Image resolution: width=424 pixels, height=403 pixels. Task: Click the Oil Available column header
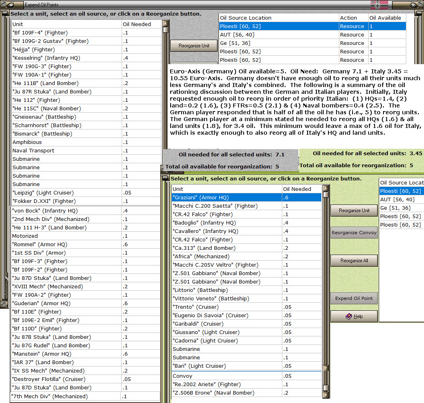(x=387, y=18)
